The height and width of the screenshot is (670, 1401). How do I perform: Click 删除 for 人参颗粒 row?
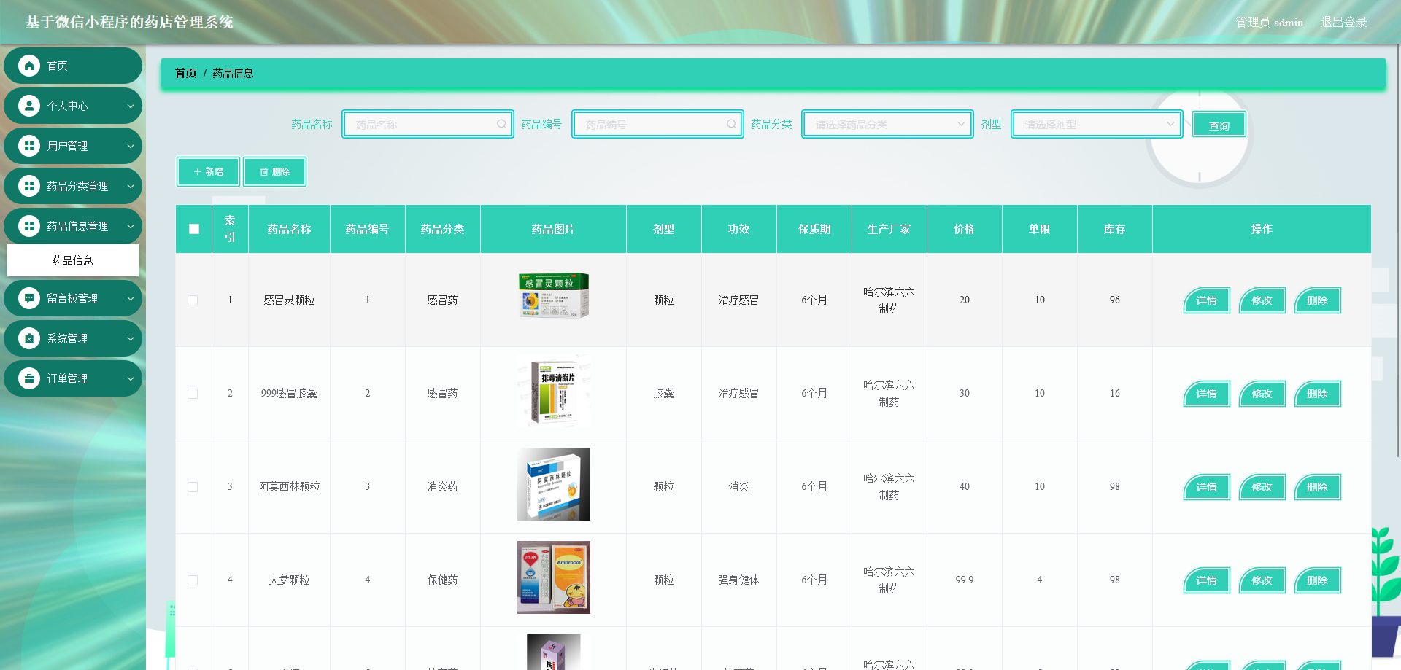(x=1317, y=580)
